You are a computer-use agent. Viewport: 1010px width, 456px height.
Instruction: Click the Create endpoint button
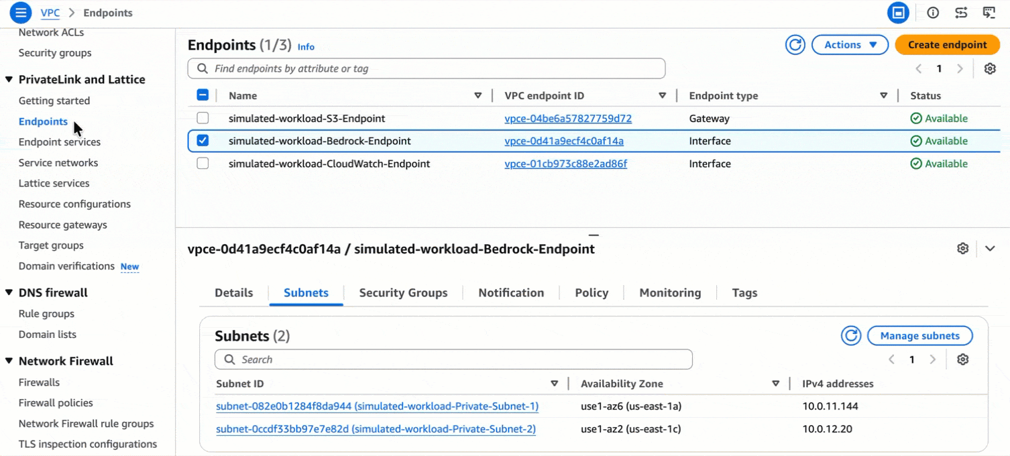coord(947,45)
